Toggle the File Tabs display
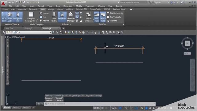 tap(97, 17)
